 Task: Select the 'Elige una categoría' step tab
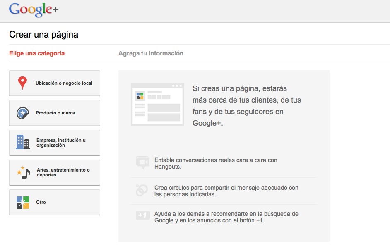coord(37,53)
